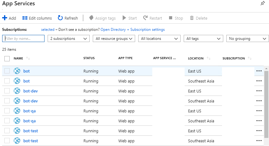This screenshot has height=146, width=269.
Task: Open more options for bot-qa East US row
Action: point(259,111)
